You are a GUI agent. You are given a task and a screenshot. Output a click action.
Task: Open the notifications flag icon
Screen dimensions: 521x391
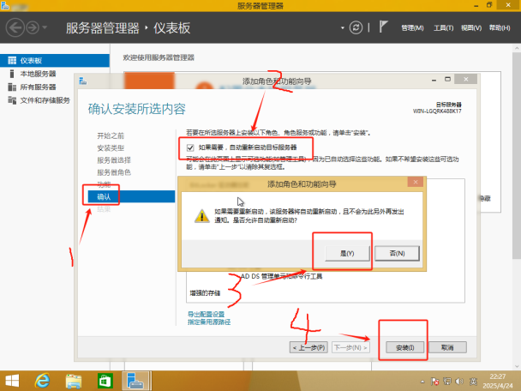tap(383, 27)
